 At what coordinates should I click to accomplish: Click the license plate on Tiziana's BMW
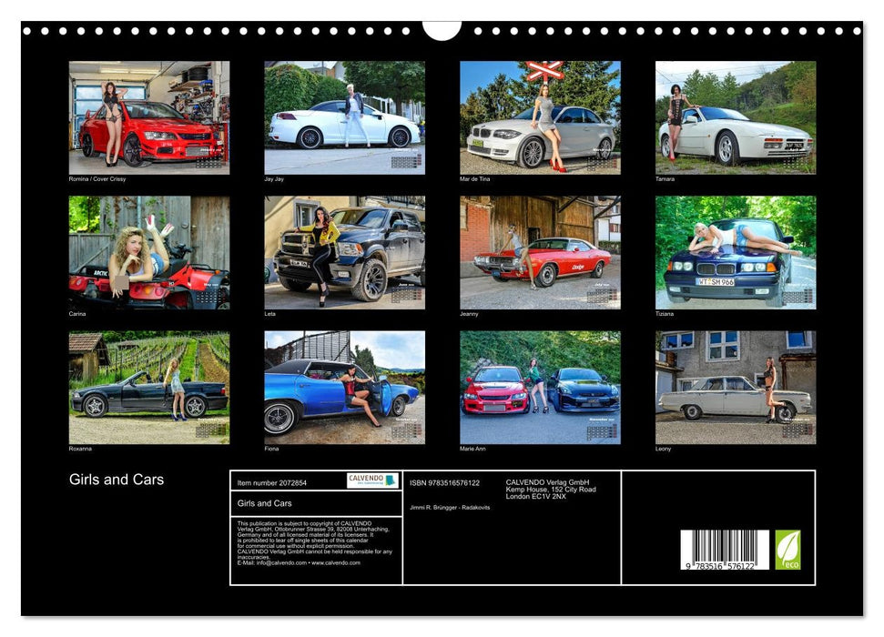pos(715,281)
